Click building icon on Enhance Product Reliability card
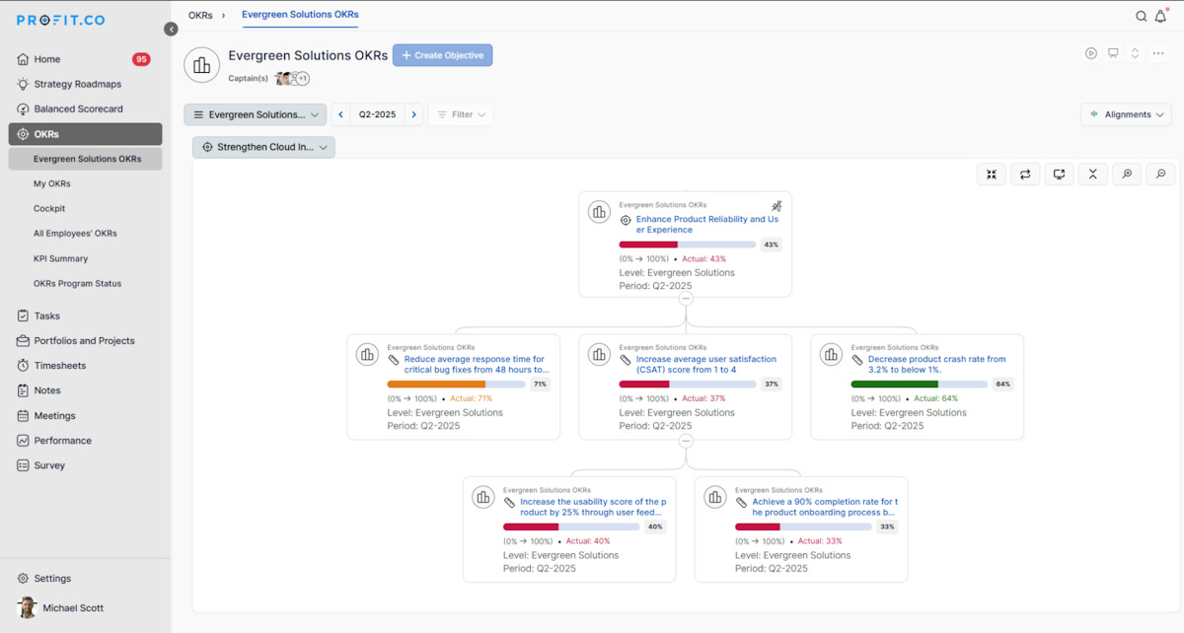Screen dimensions: 1184x633 [x=599, y=211]
